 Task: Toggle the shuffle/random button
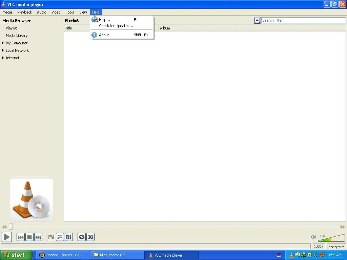[x=90, y=237]
